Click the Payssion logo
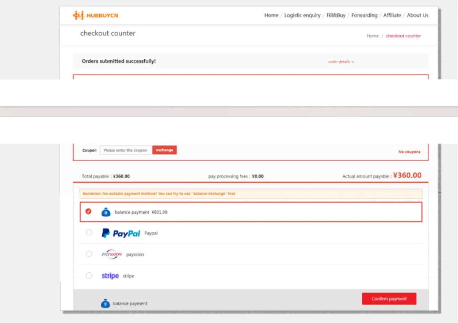458x323 pixels. (112, 254)
